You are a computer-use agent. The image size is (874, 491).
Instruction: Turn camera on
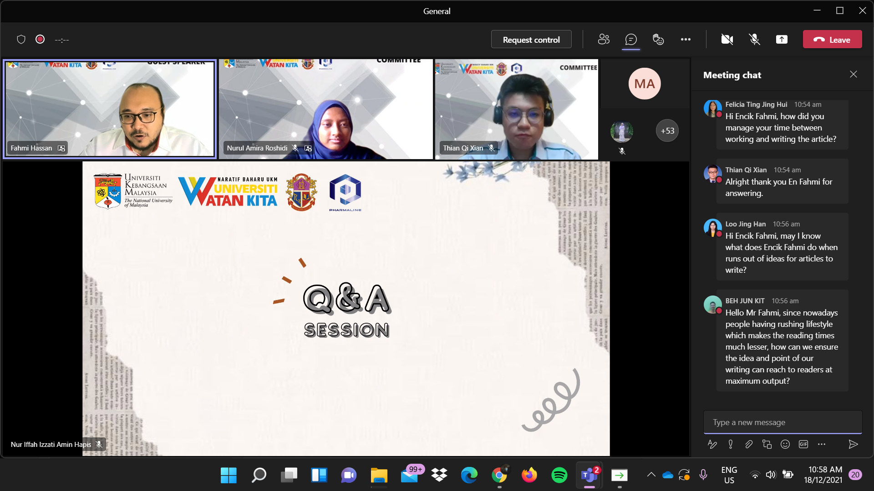coord(727,40)
